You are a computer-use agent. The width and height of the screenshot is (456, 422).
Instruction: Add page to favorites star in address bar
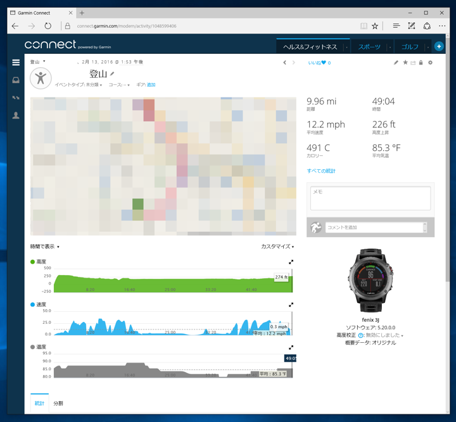point(375,26)
